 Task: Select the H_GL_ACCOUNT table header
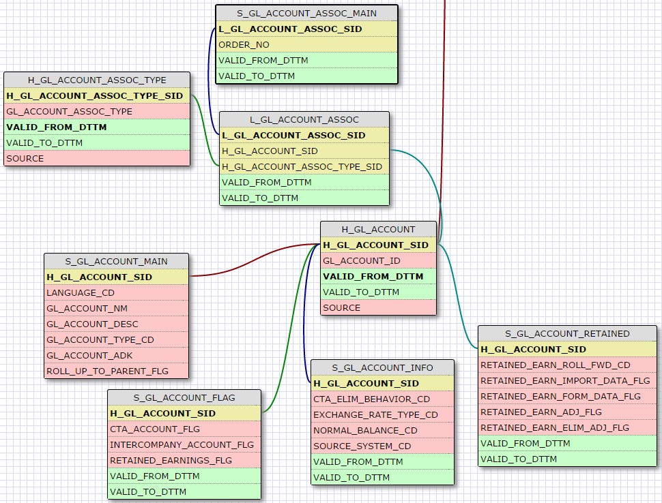tap(378, 229)
